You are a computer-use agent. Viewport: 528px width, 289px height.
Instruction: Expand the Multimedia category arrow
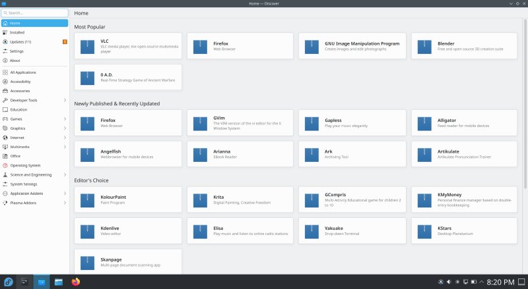[x=65, y=147]
